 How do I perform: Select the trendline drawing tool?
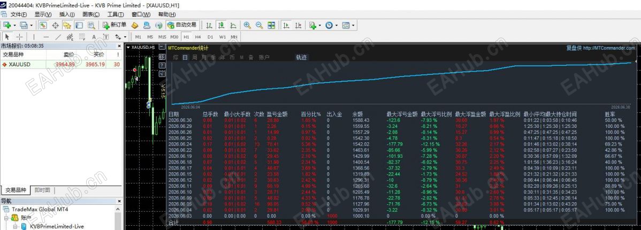coord(58,37)
